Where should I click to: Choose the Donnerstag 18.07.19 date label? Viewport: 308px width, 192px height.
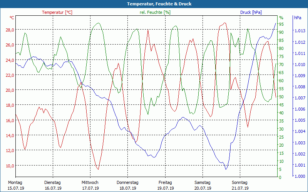[127, 185]
